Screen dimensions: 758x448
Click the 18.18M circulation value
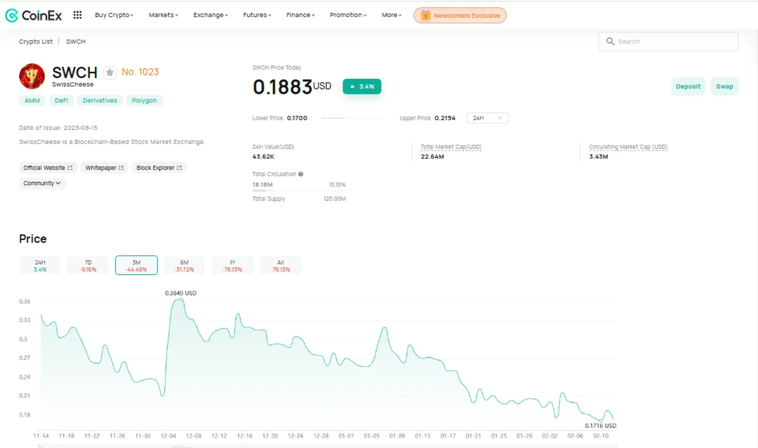pyautogui.click(x=262, y=185)
